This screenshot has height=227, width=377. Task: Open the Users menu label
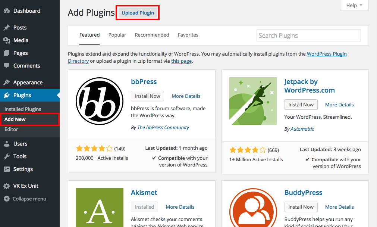pos(21,144)
